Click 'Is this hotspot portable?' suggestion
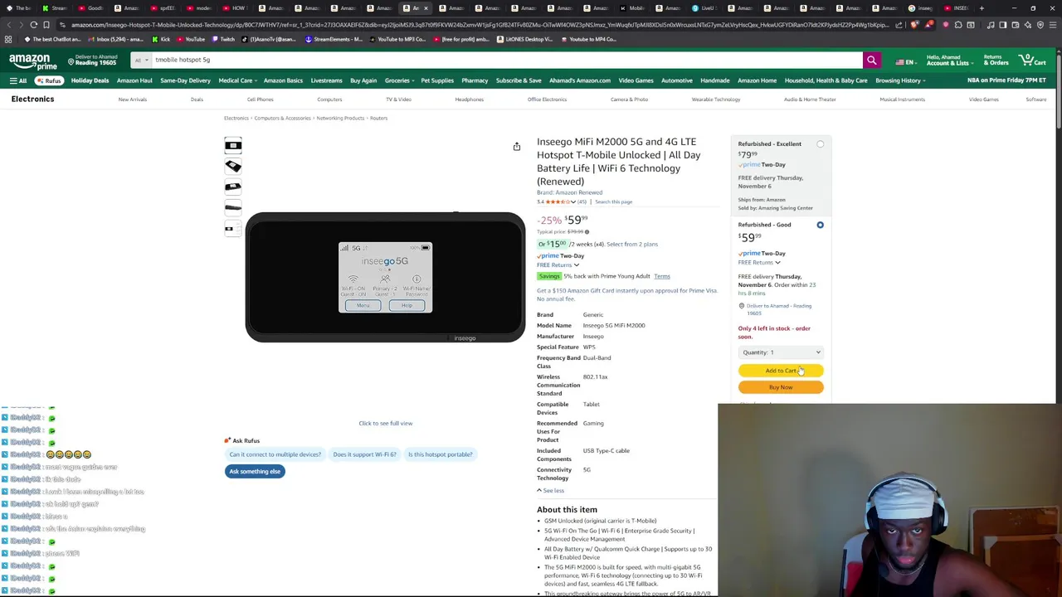1062x597 pixels. pos(440,454)
